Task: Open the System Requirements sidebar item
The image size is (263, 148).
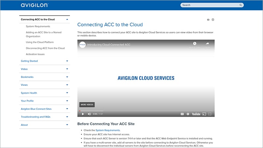Action: pos(38,26)
